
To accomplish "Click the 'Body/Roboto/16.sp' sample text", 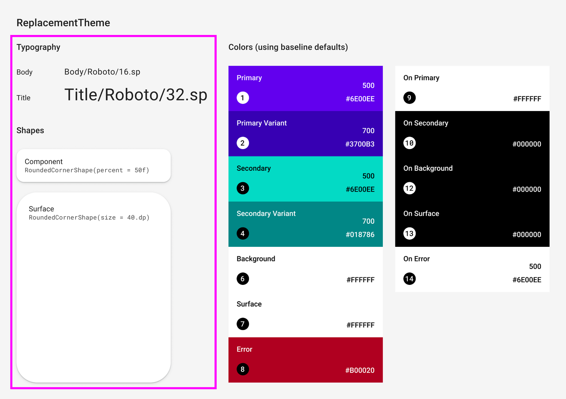I will 102,72.
